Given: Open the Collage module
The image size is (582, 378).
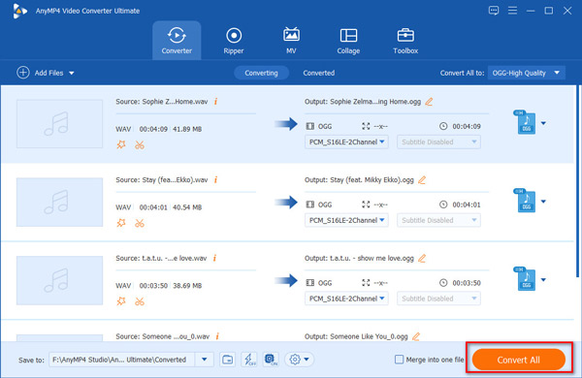Looking at the screenshot, I should [348, 41].
